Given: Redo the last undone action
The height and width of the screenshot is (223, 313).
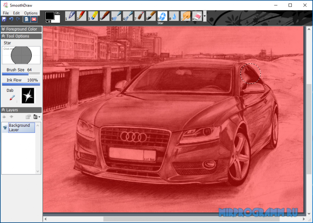Looking at the screenshot, I should point(18,19).
